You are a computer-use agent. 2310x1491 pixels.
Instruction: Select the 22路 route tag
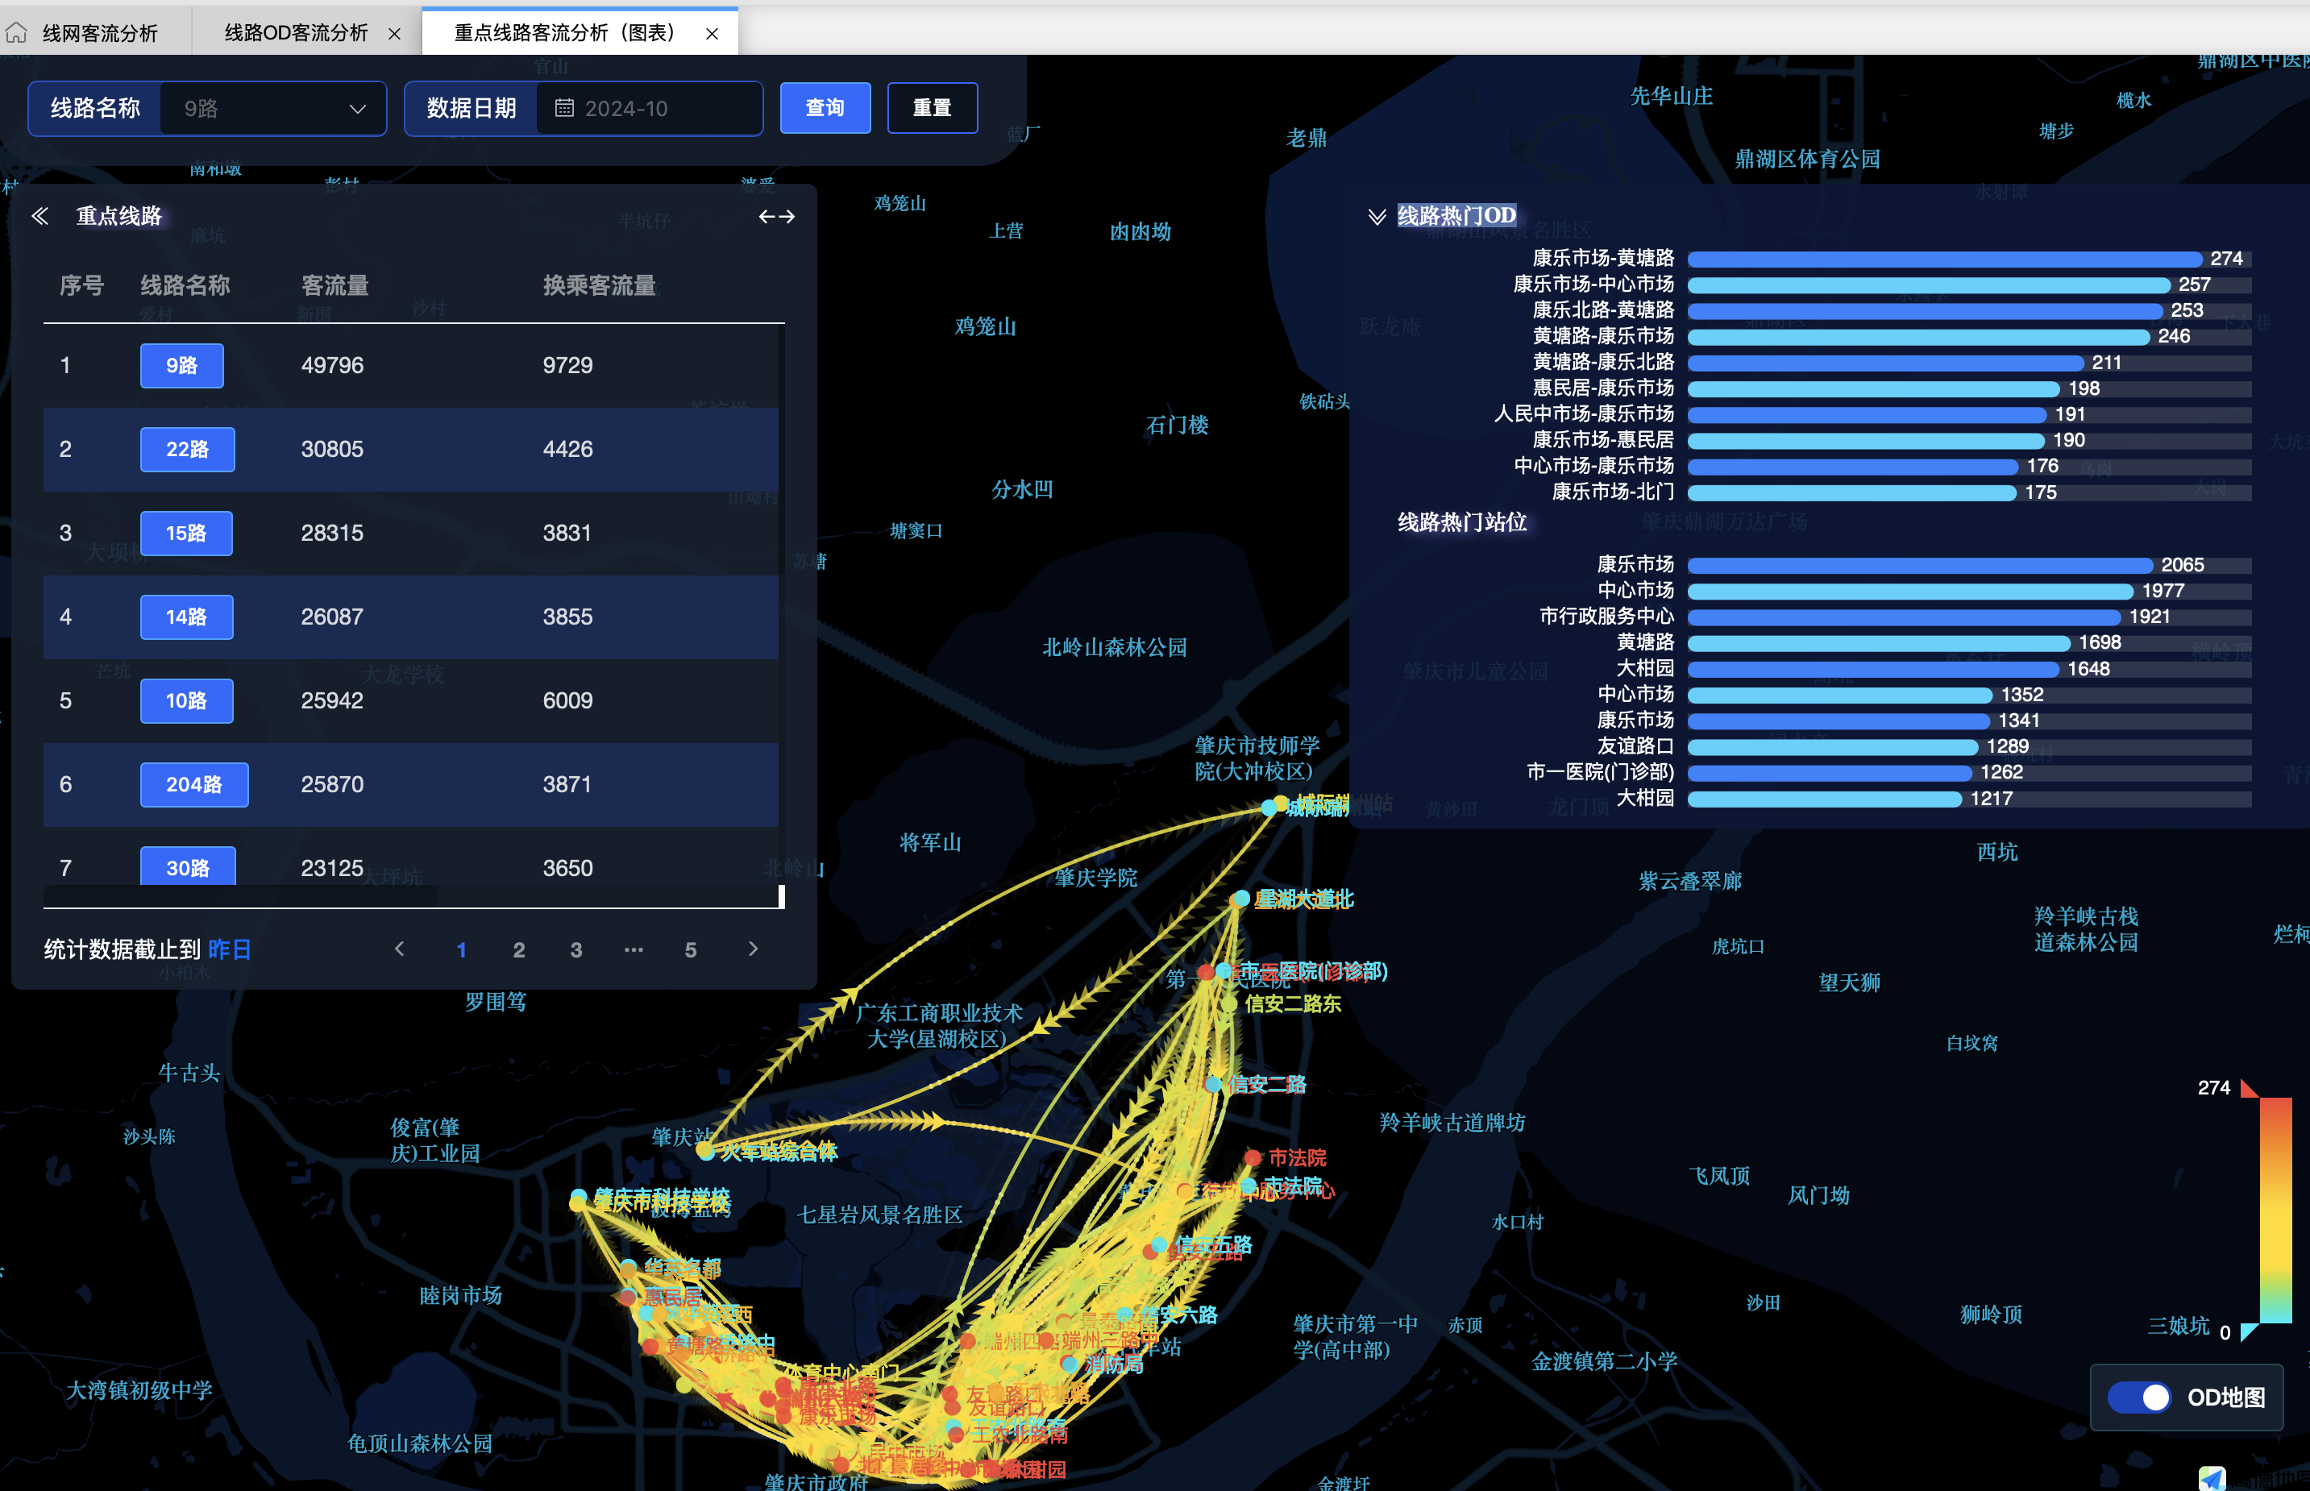point(187,449)
